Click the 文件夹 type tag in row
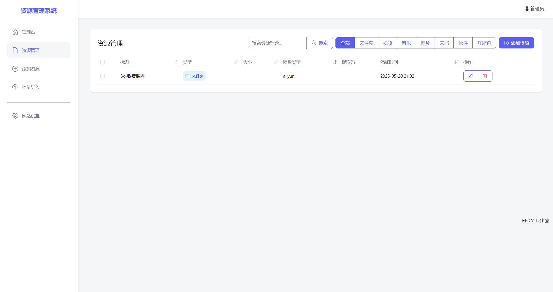553x292 pixels. 194,76
